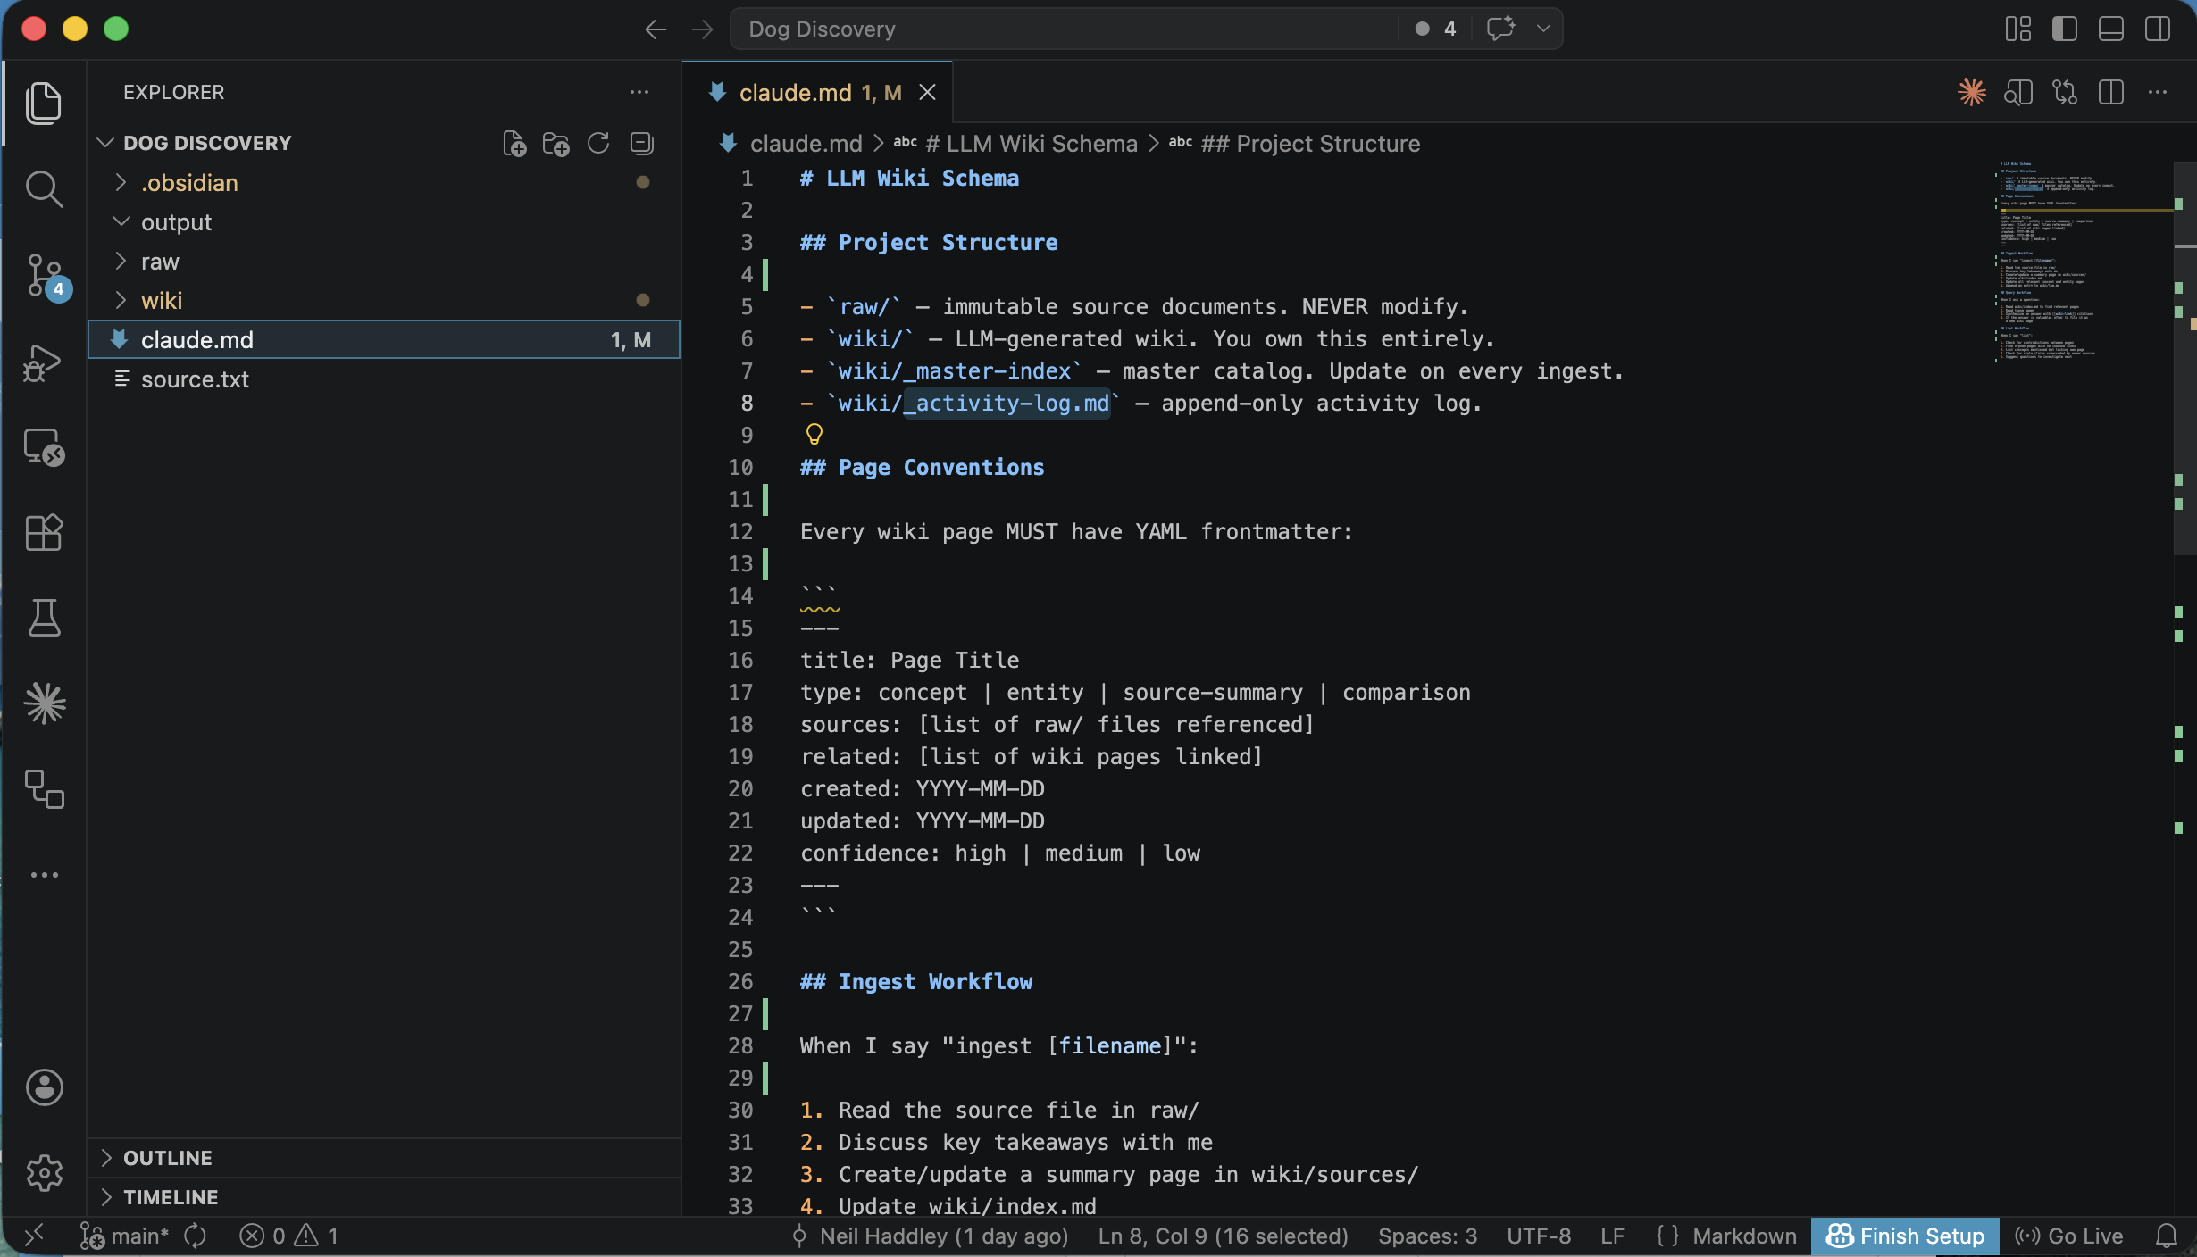
Task: Expand the OUTLINE section
Action: click(x=384, y=1158)
